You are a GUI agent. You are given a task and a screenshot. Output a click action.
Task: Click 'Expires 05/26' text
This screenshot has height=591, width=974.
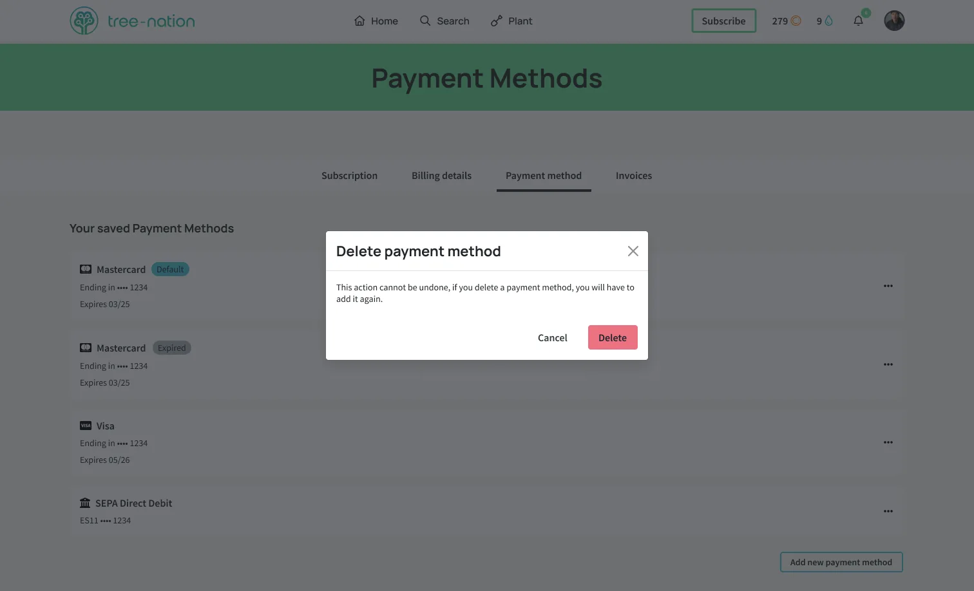coord(104,460)
